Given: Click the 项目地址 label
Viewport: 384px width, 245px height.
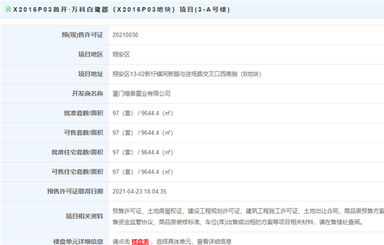Looking at the screenshot, I should pos(90,74).
